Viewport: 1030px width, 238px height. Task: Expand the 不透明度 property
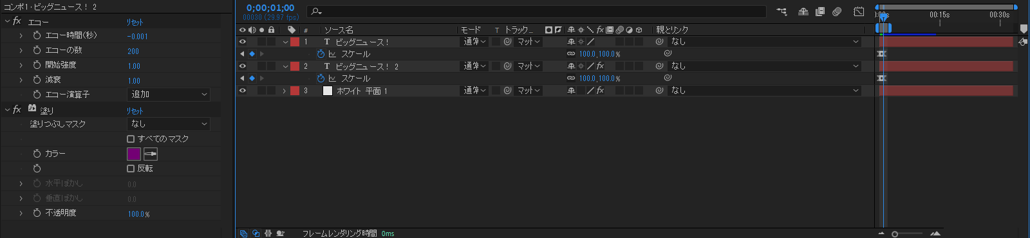(21, 213)
